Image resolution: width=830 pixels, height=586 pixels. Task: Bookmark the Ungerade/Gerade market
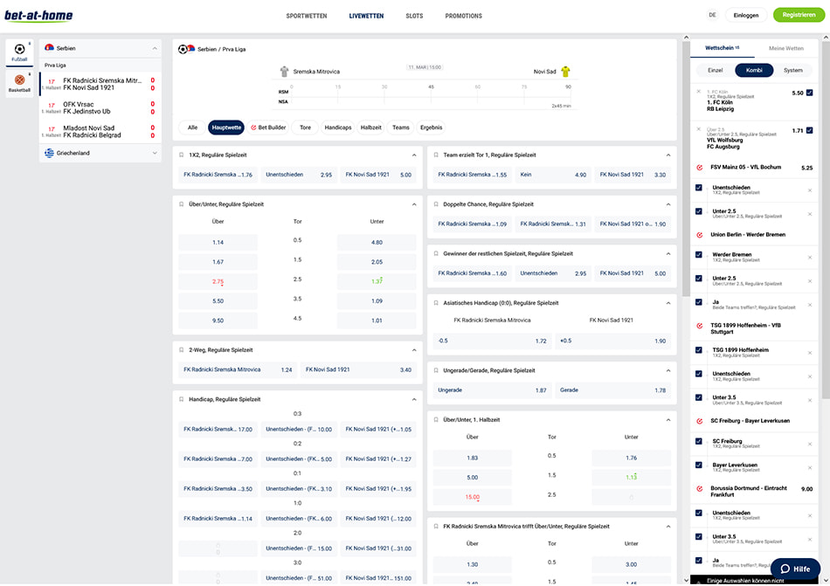pos(436,371)
